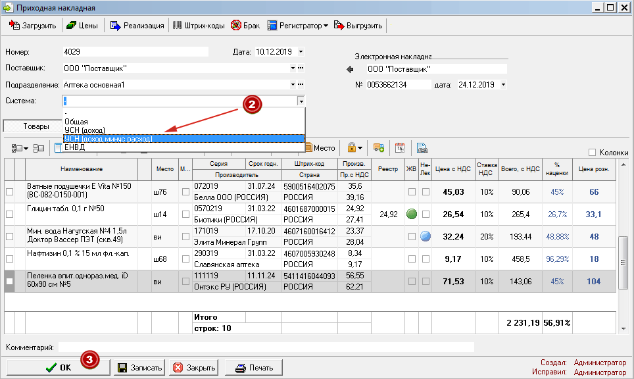
Task: Click the partly hidden icon left of the dropdown list
Action: [59, 148]
